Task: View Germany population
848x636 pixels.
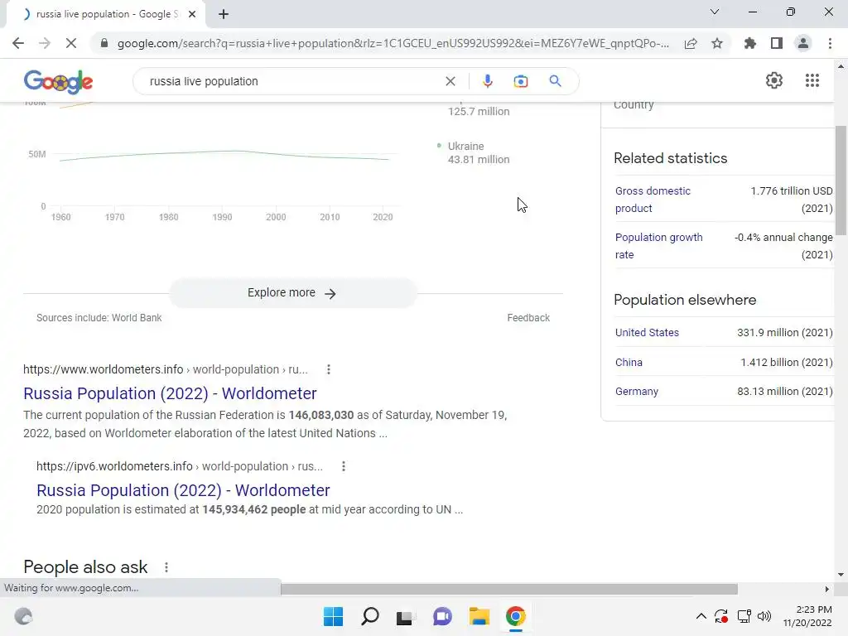Action: [637, 392]
